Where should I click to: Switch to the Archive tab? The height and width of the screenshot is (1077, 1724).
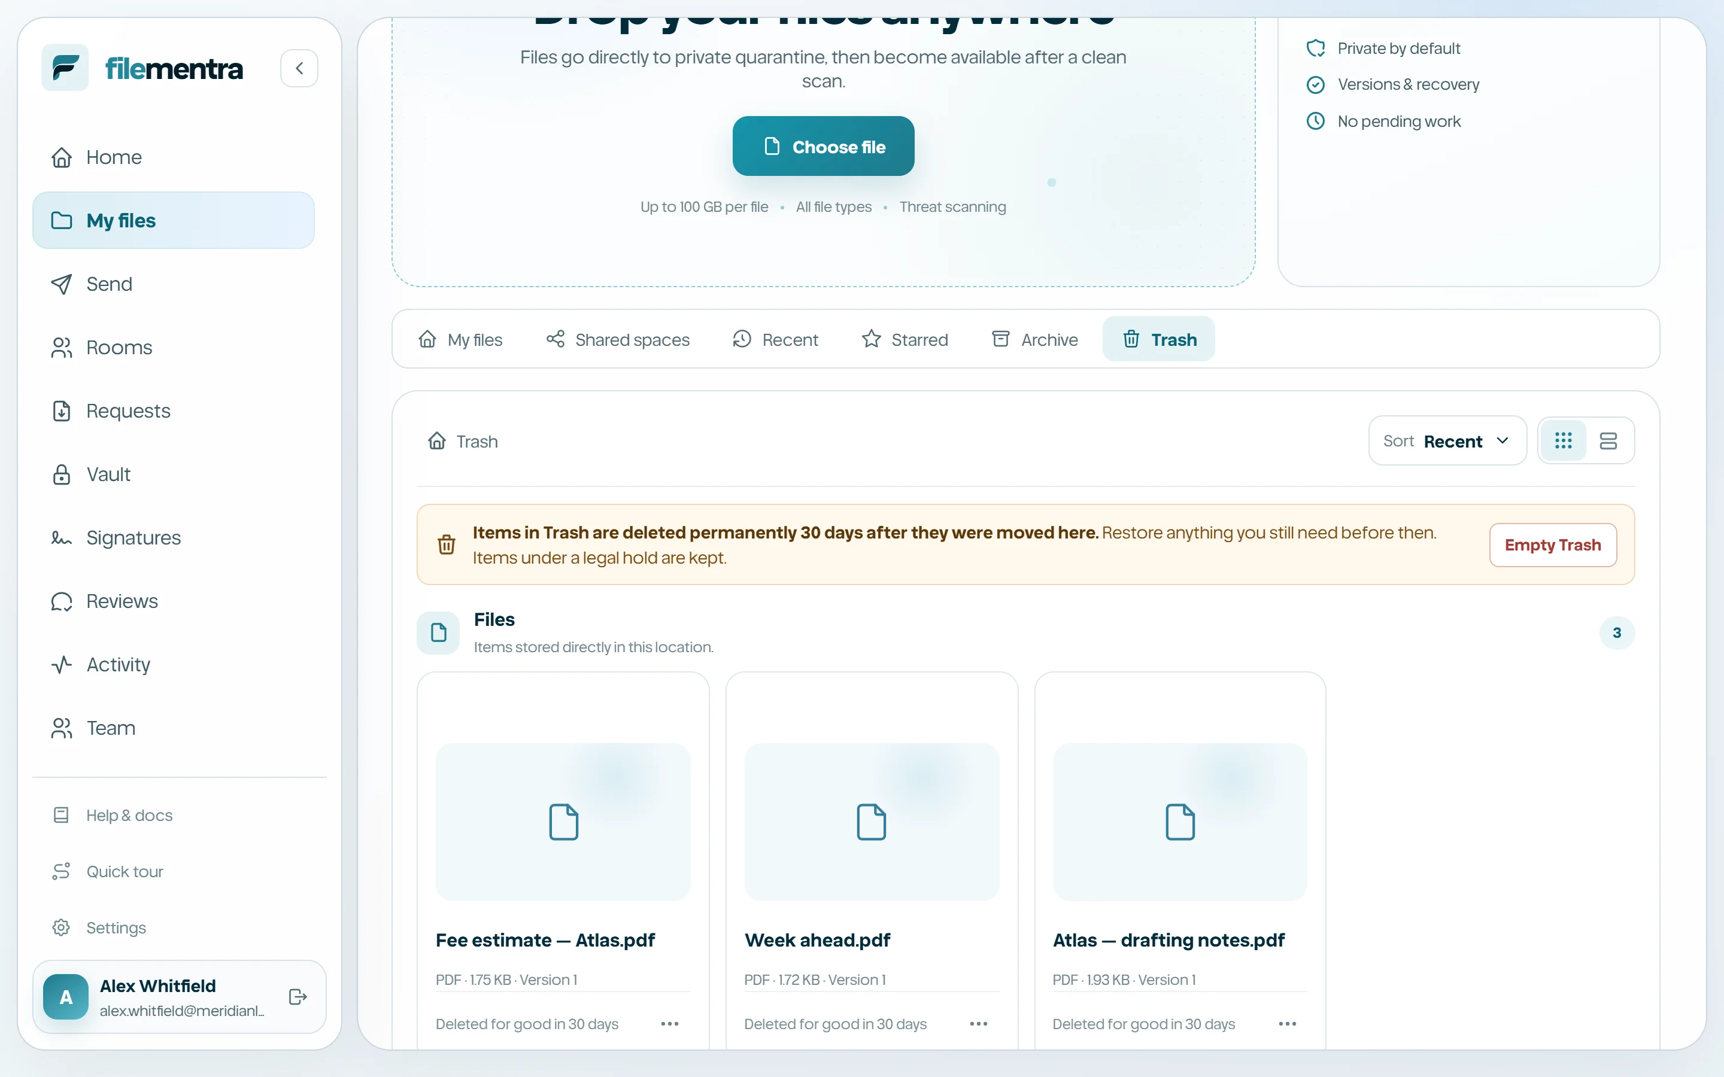[1034, 339]
